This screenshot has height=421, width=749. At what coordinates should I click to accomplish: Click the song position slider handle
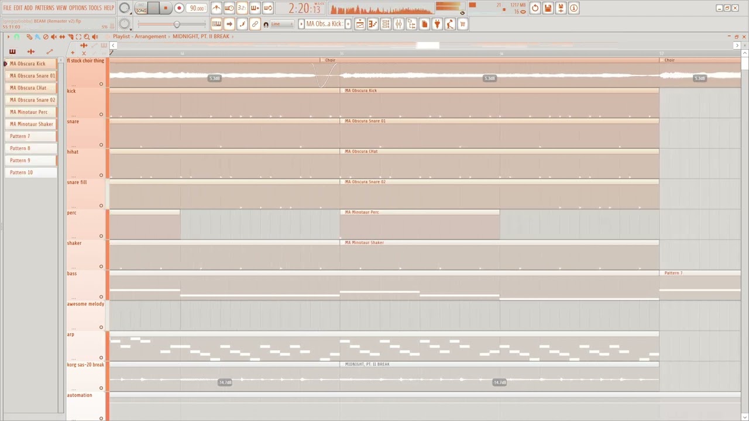click(177, 24)
